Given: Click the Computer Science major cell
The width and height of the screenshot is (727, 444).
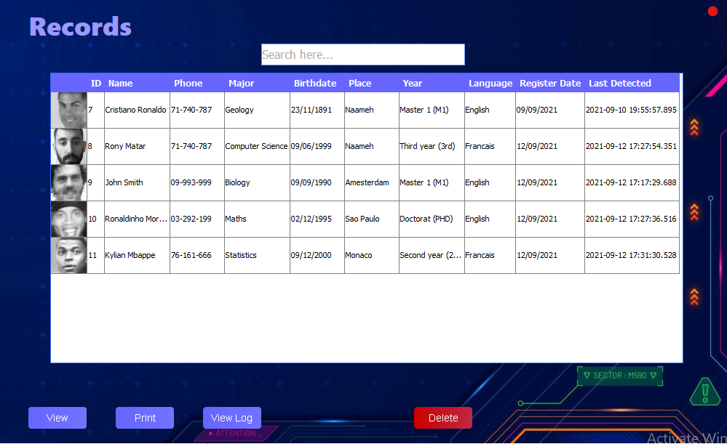Looking at the screenshot, I should [257, 146].
